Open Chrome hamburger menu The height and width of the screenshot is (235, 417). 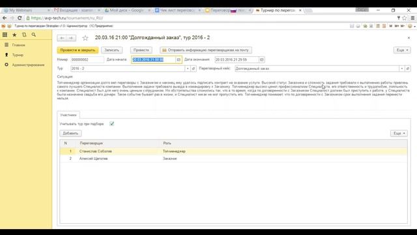click(412, 18)
